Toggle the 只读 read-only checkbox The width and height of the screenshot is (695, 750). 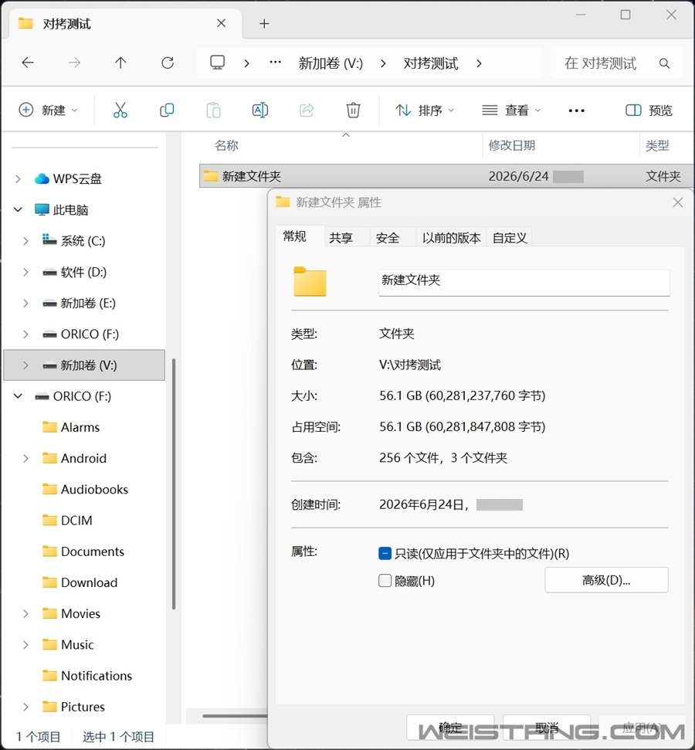coord(385,553)
